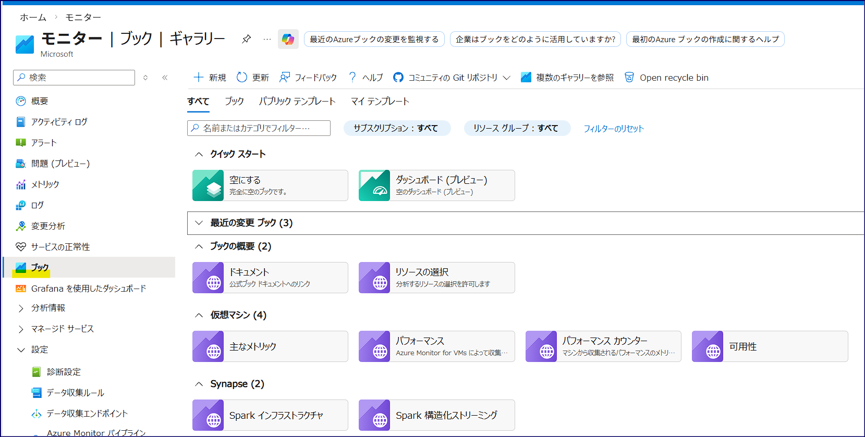
Task: Open the ドキュメント workbook tile
Action: coord(270,278)
